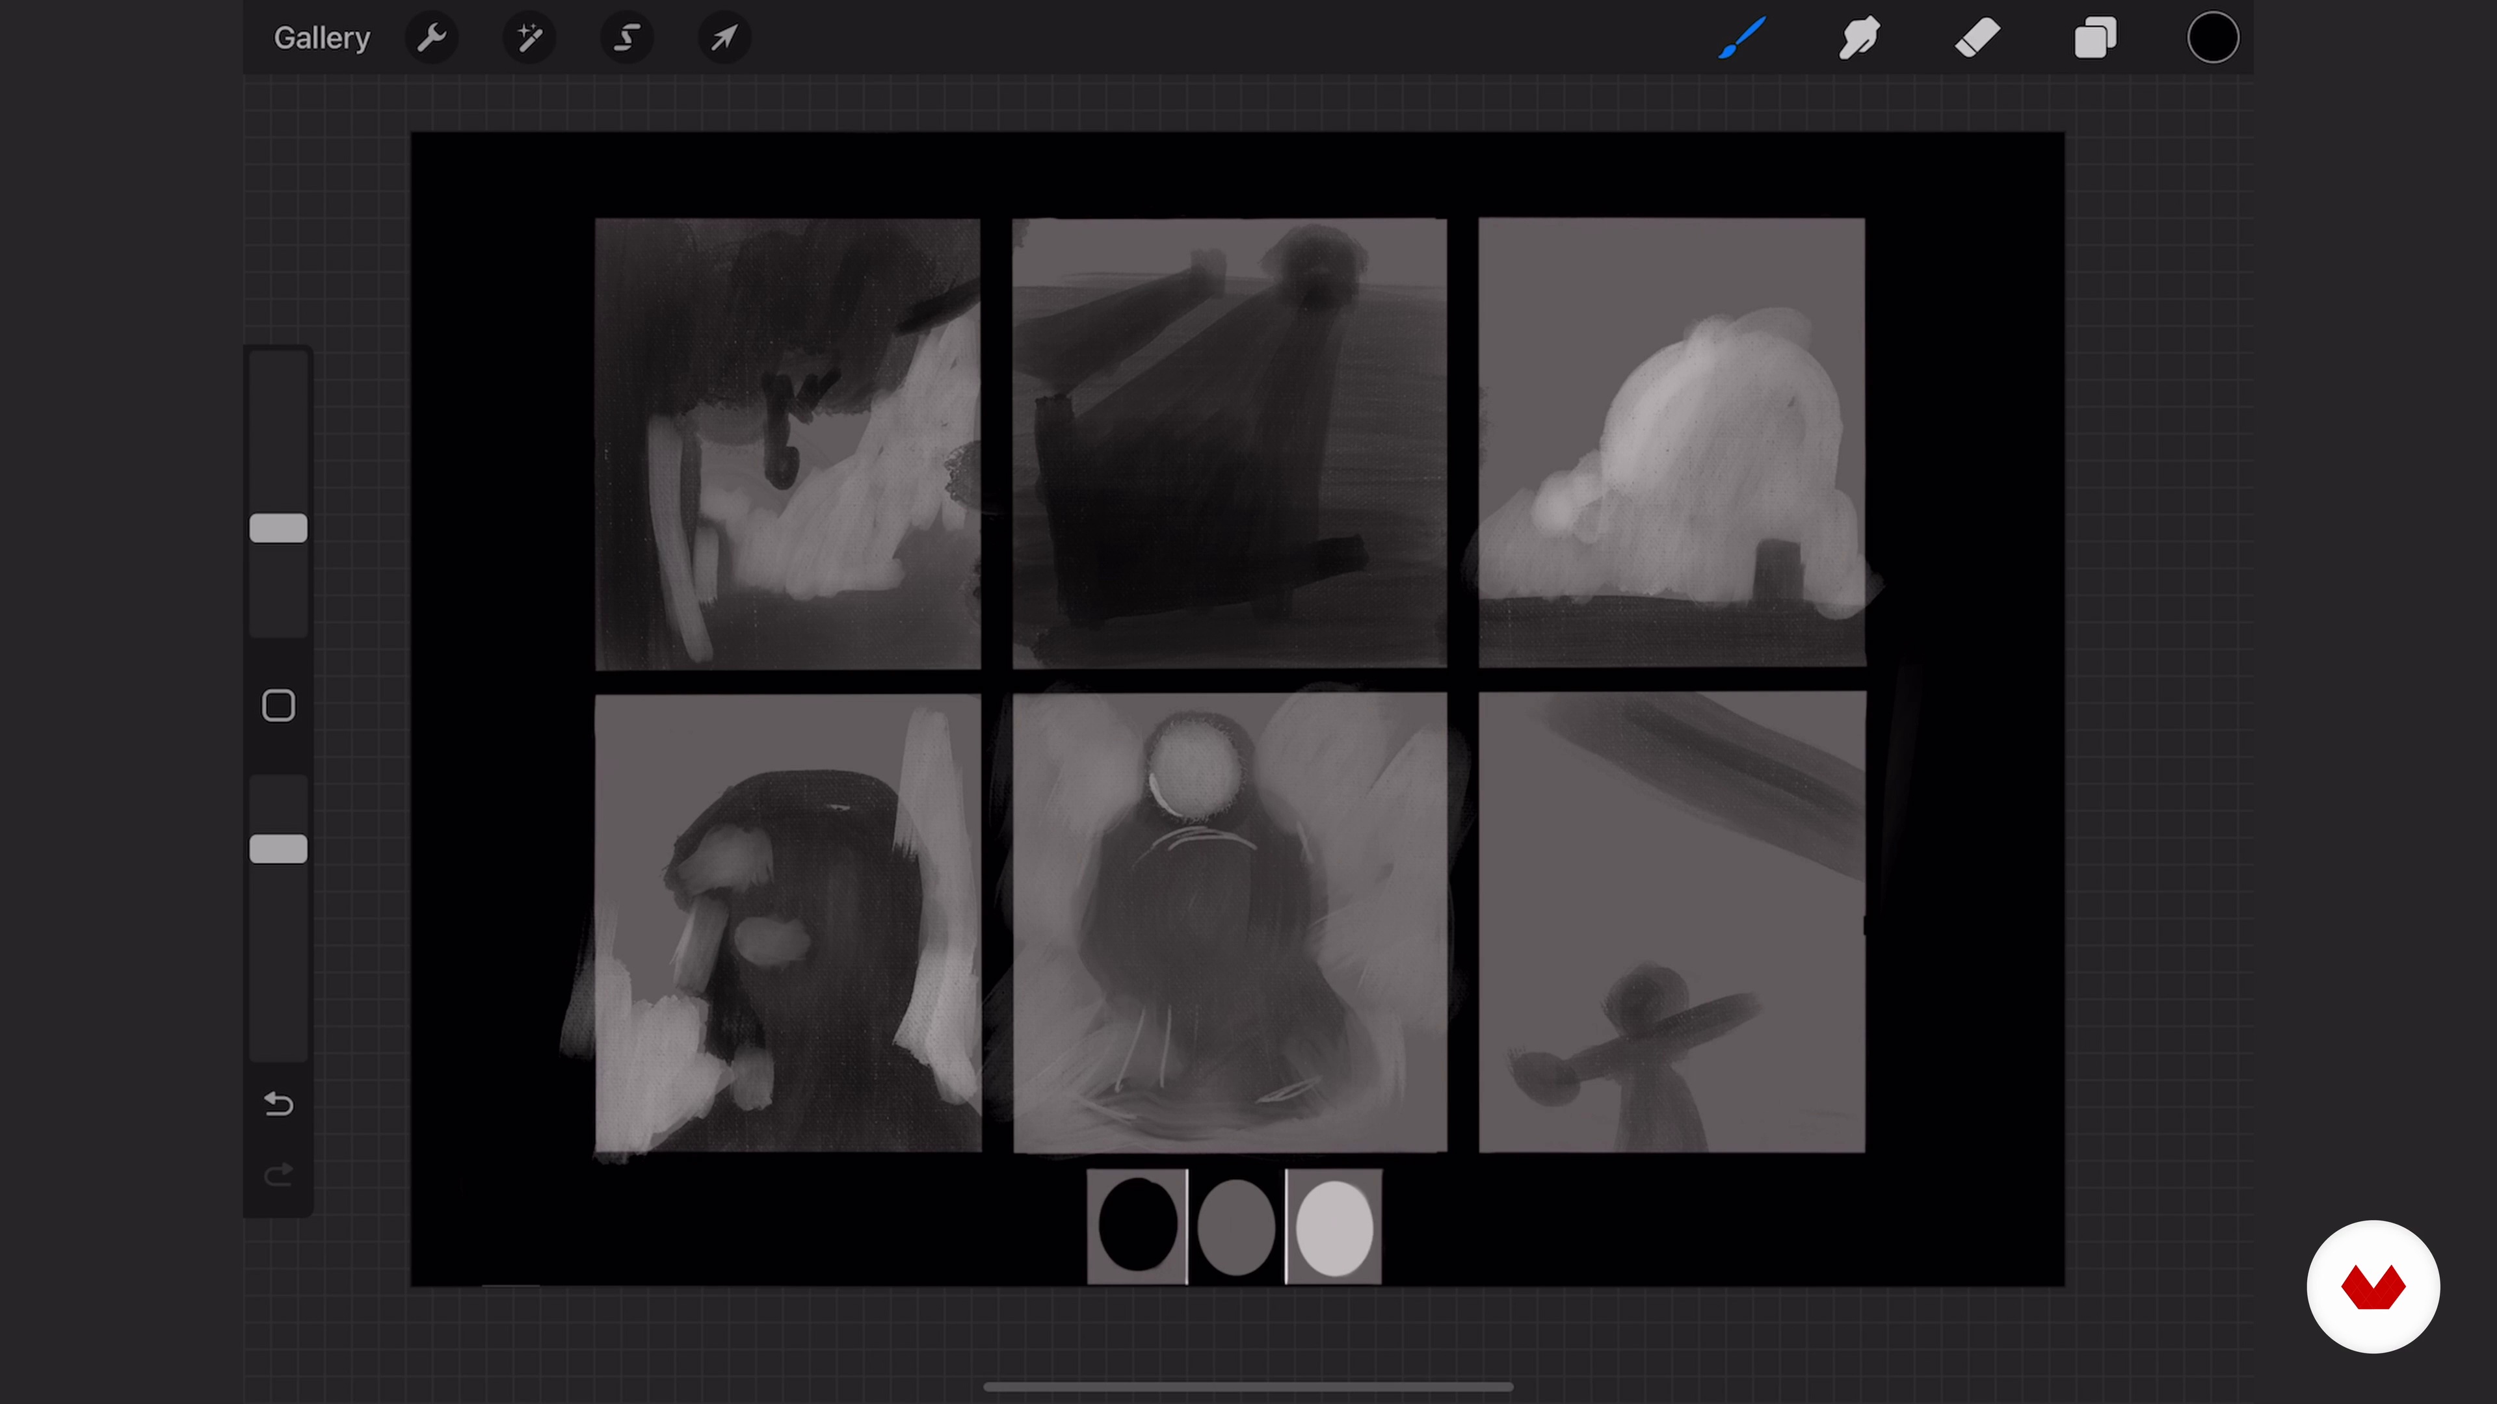Click the red logo badge button
Viewport: 2497px width, 1404px height.
coord(2373,1287)
